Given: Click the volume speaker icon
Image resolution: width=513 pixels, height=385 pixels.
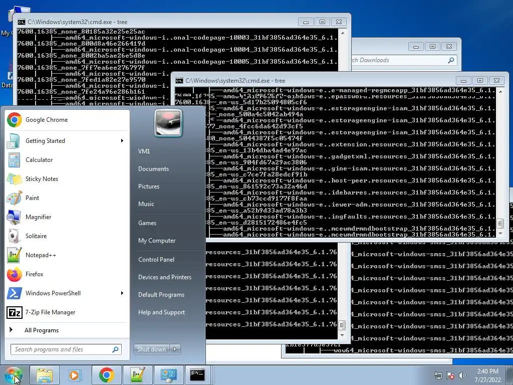Looking at the screenshot, I should coord(462,375).
